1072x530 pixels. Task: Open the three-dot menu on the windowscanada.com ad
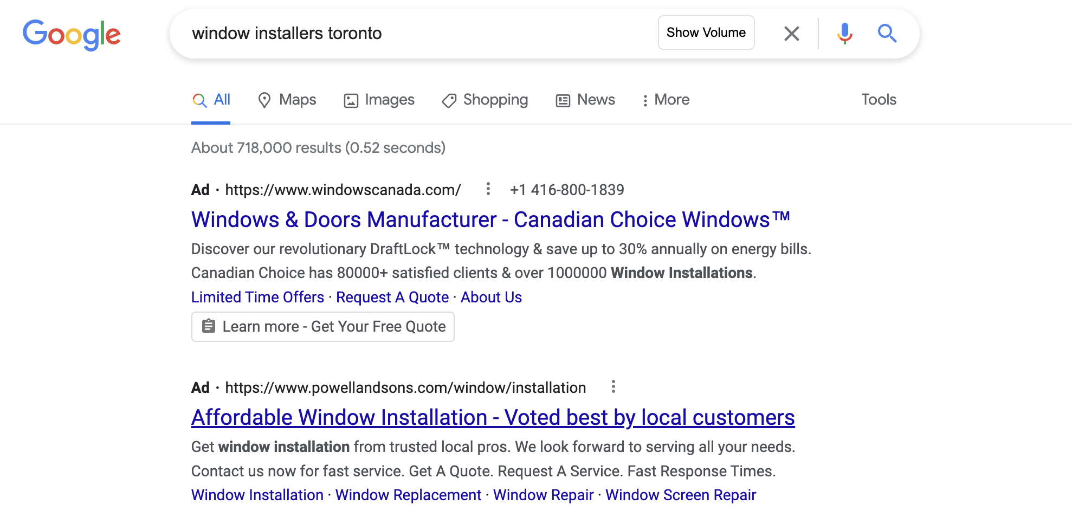488,189
